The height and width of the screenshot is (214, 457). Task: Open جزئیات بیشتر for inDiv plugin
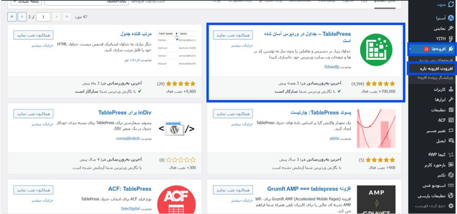(x=42, y=124)
